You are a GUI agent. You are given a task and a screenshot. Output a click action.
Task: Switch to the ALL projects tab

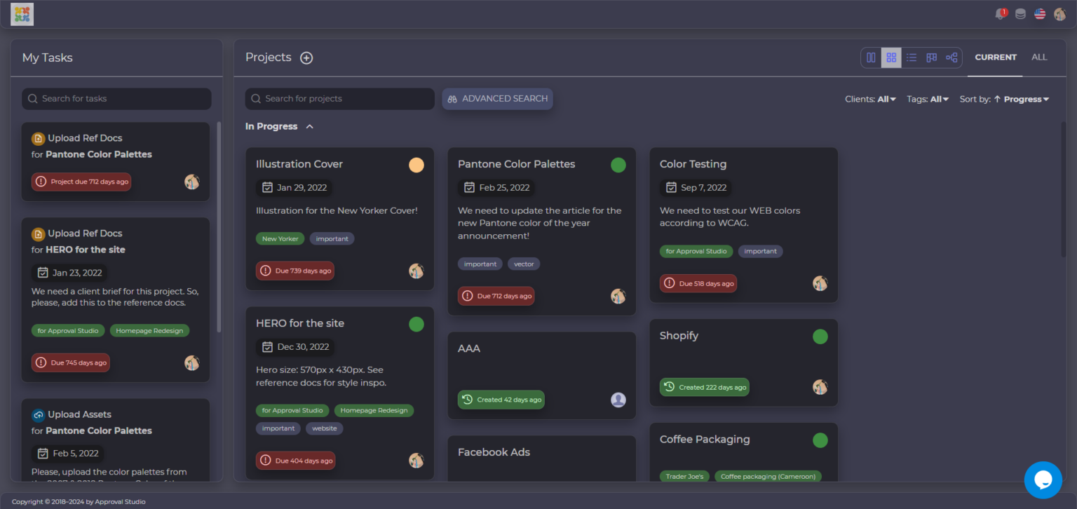[1039, 57]
